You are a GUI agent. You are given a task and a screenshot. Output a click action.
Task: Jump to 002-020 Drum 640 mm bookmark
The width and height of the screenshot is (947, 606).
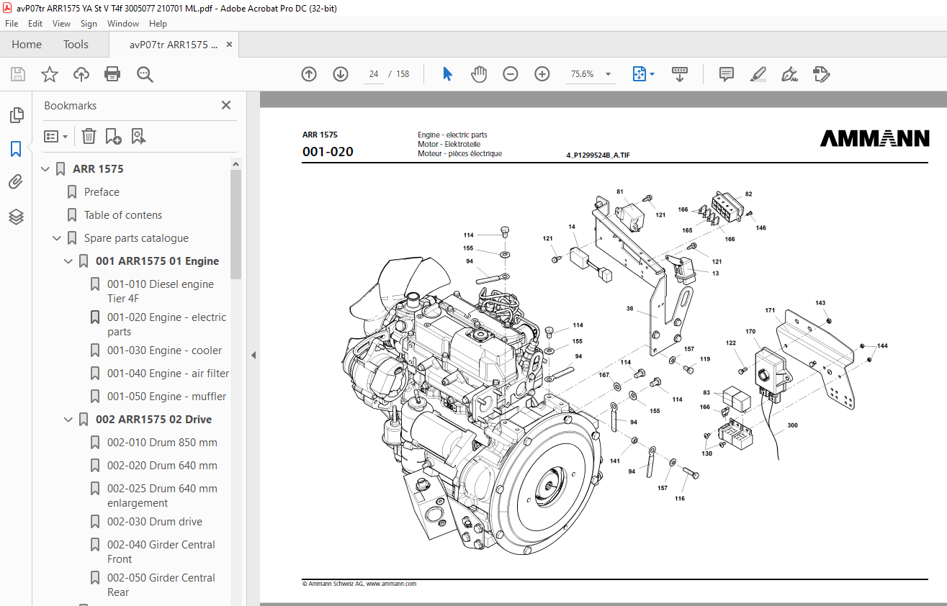coord(162,466)
